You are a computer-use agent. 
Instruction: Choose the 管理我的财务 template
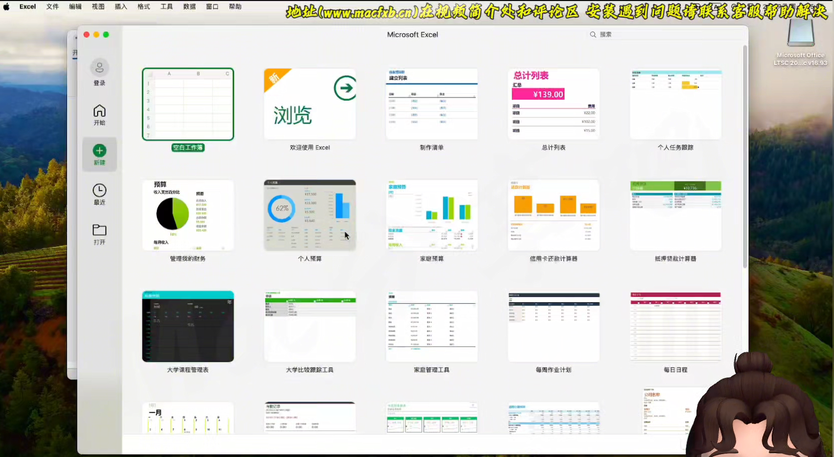[x=188, y=215]
